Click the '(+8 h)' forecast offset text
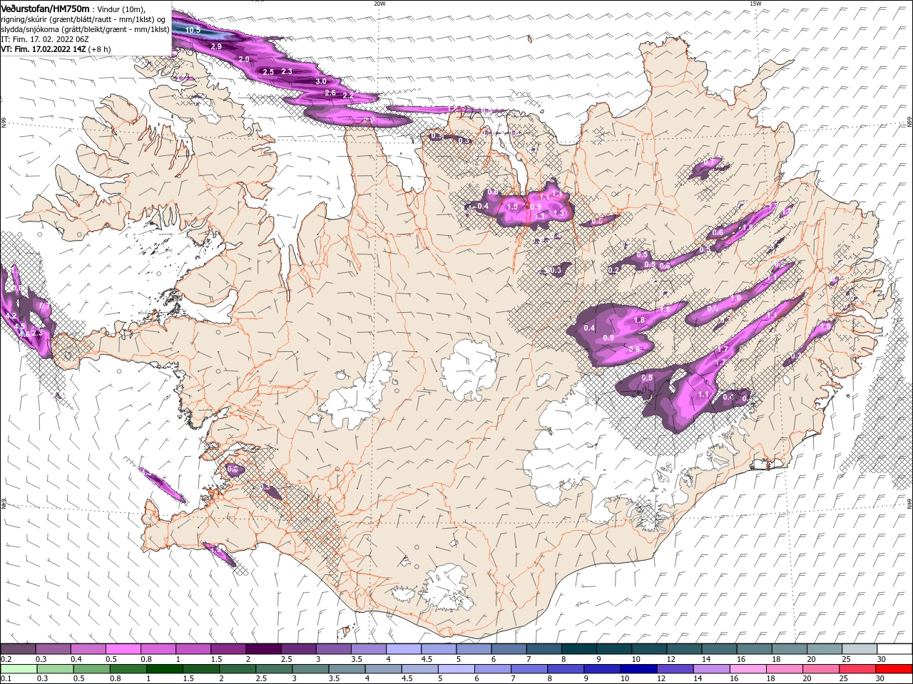 click(x=101, y=49)
